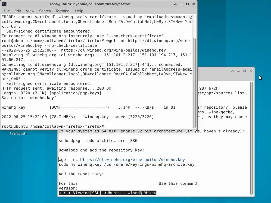Minimize the background WineHQ Wiki window
271x203 pixels.
click(238, 71)
